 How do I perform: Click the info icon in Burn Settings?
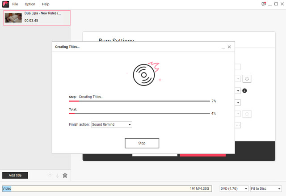245,90
